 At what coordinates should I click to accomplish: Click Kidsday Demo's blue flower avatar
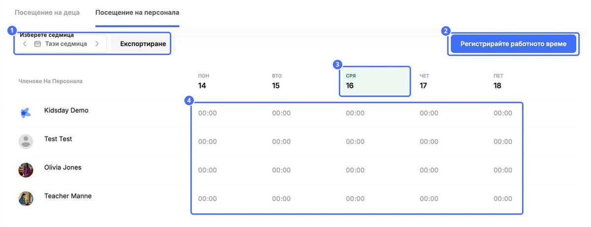click(x=26, y=113)
